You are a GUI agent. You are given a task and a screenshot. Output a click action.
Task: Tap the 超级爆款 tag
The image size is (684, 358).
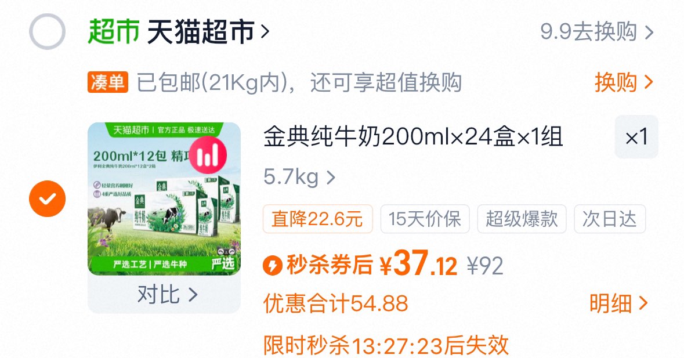[522, 219]
